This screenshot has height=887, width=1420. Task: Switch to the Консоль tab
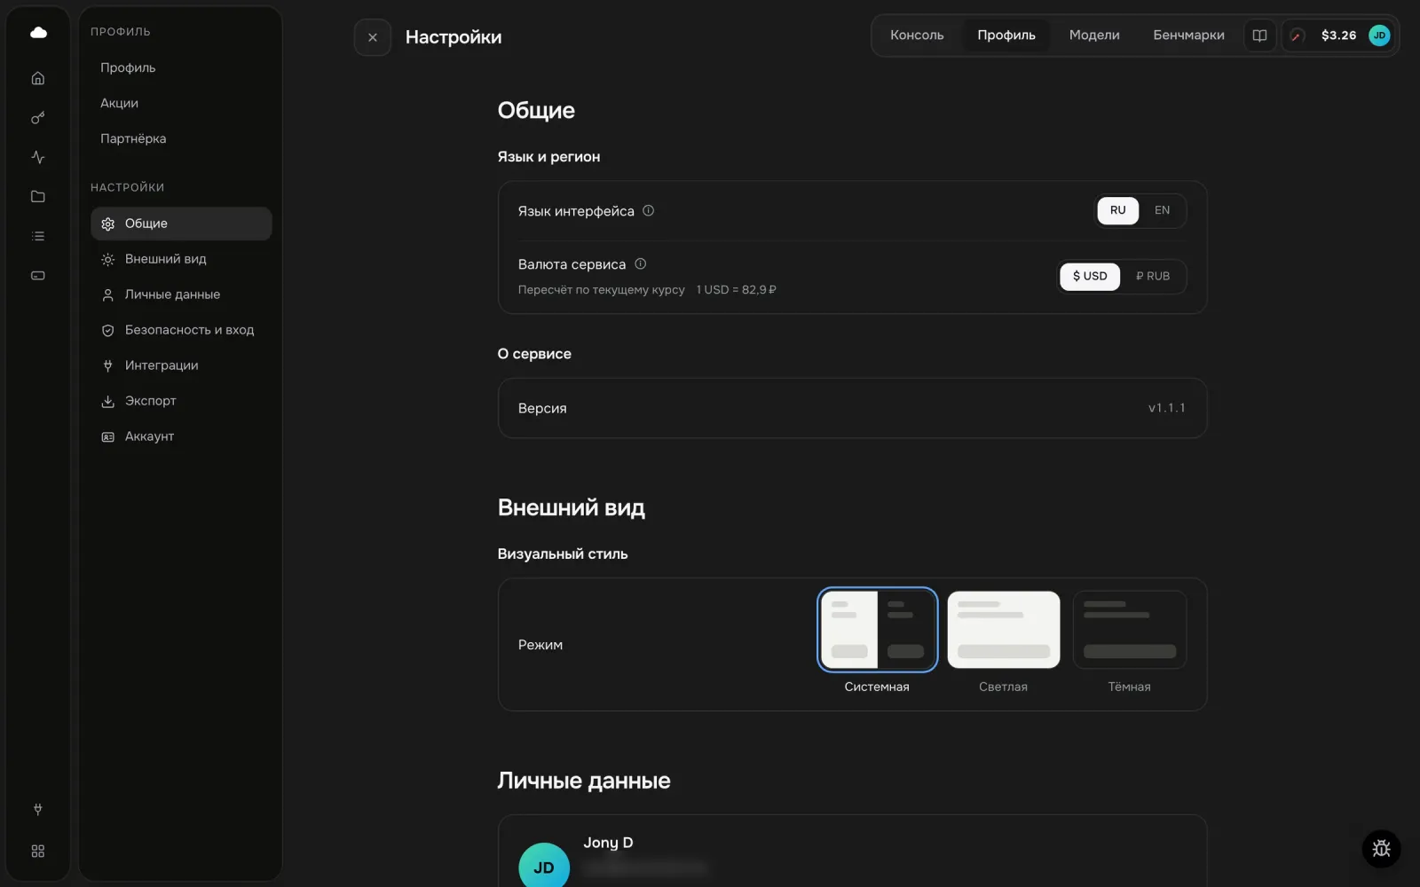pos(917,35)
